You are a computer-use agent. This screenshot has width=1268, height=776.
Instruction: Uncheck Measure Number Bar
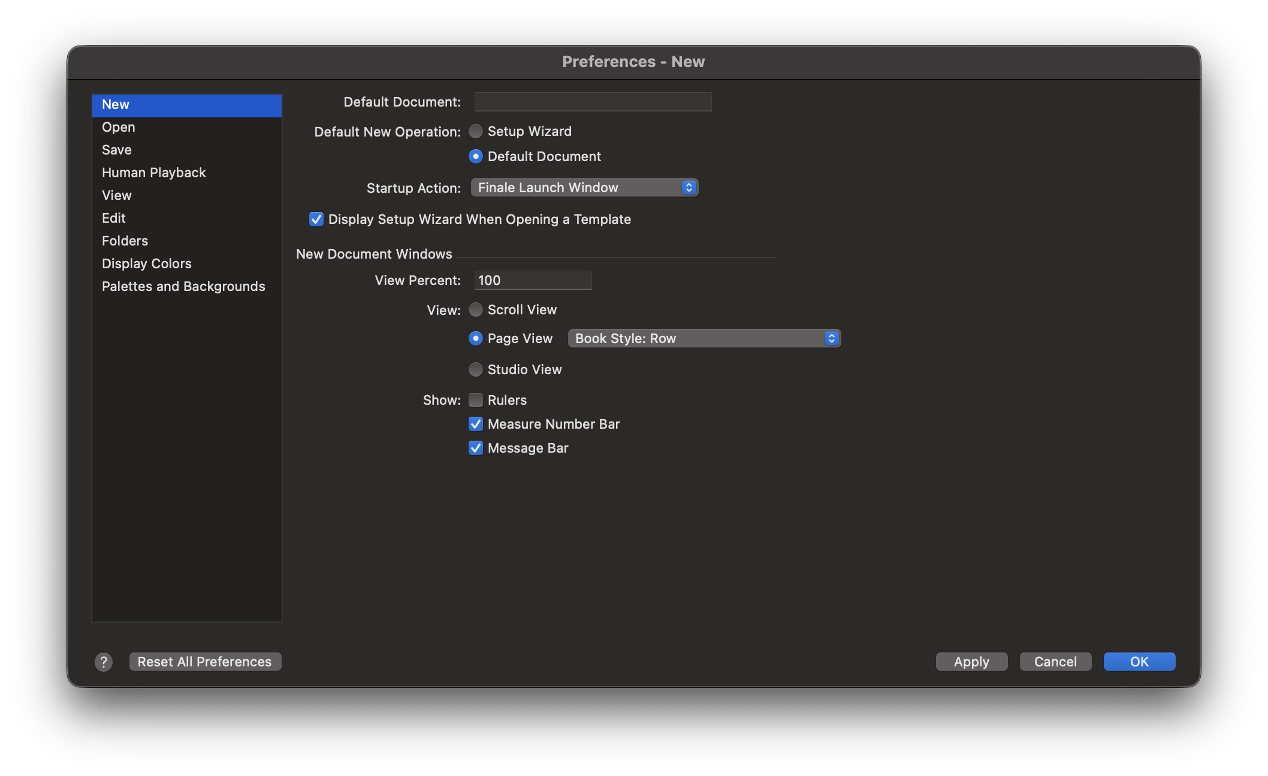(476, 424)
